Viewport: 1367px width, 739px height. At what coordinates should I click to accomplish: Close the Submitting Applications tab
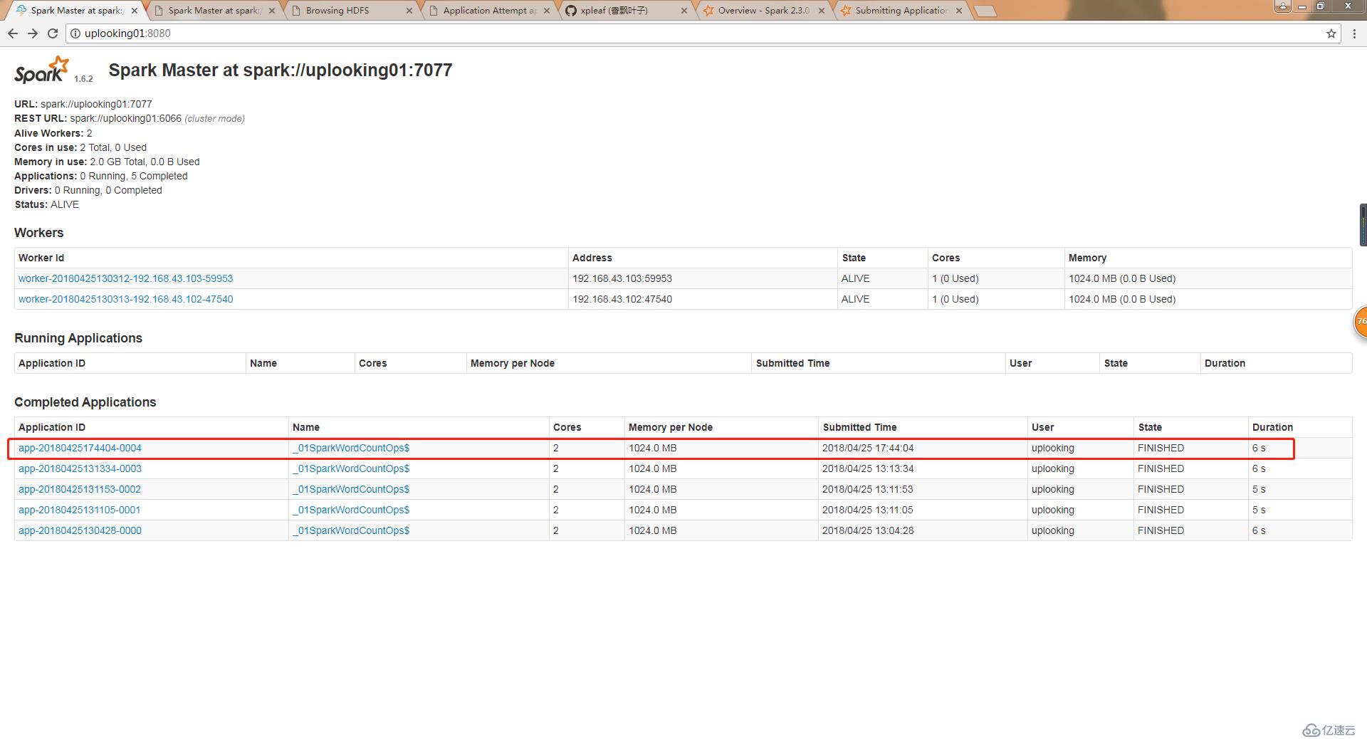point(959,11)
